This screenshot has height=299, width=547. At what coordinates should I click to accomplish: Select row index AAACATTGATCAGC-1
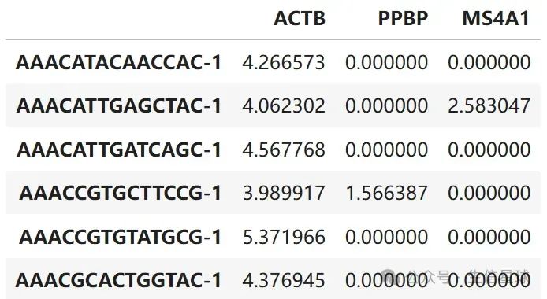tap(119, 149)
